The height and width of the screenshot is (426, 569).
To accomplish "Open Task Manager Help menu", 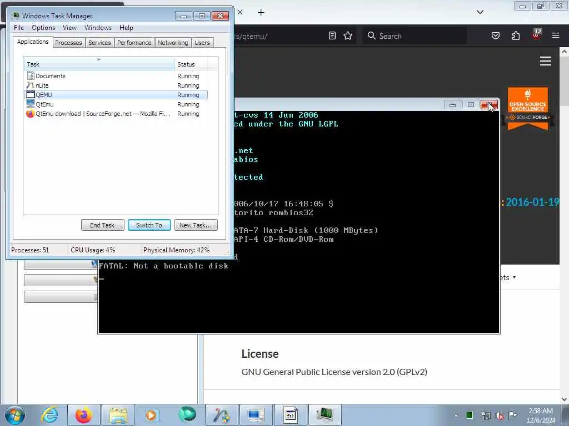I will click(x=126, y=28).
